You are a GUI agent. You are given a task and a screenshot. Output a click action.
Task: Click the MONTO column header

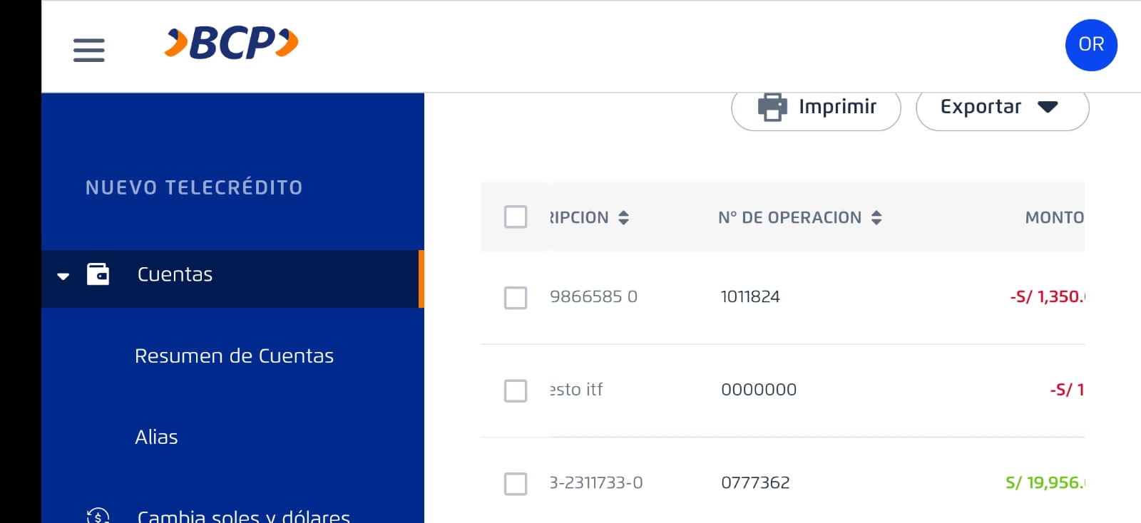point(1053,218)
